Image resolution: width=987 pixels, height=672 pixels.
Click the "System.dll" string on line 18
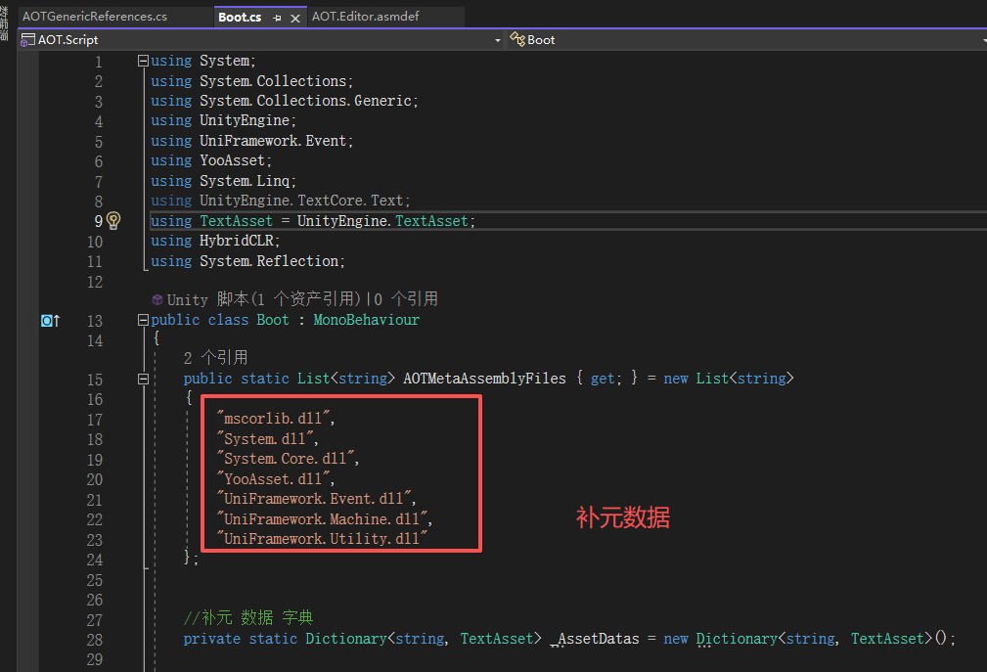[265, 438]
